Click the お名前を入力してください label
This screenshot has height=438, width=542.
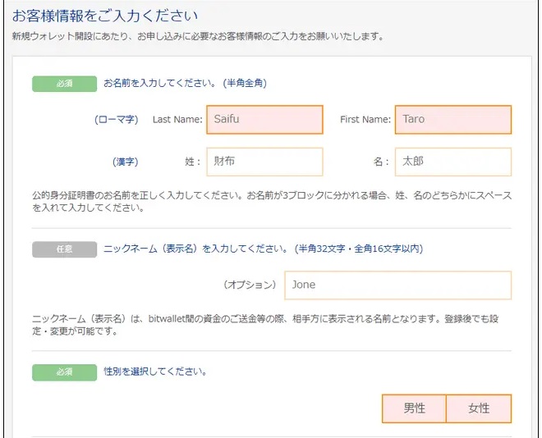(160, 83)
